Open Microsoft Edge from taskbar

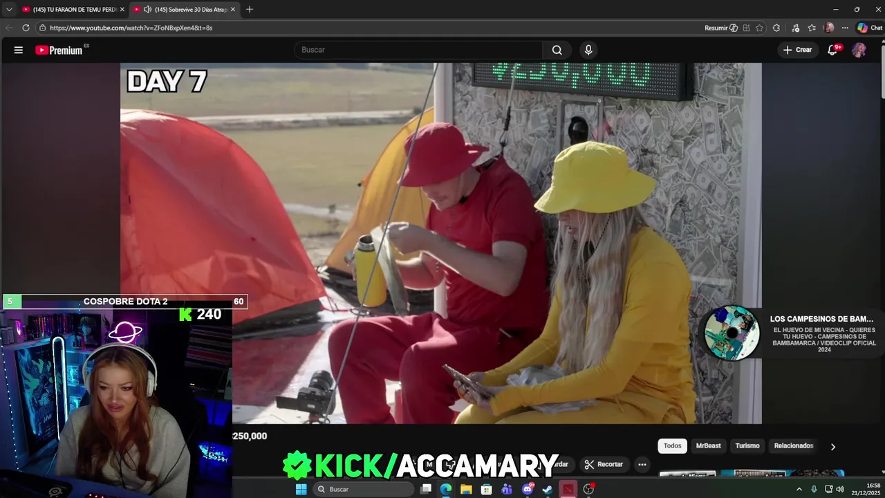coord(446,489)
